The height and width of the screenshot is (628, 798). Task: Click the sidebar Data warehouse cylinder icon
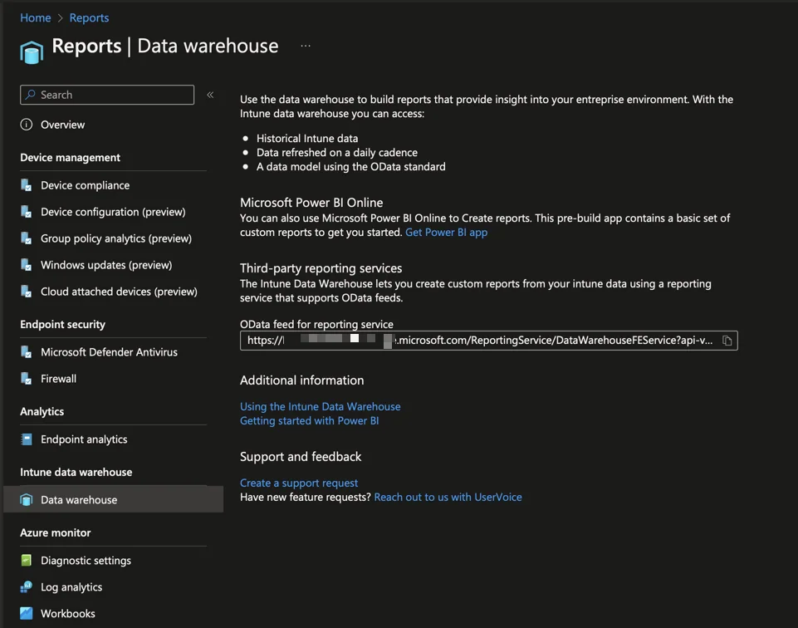tap(27, 500)
